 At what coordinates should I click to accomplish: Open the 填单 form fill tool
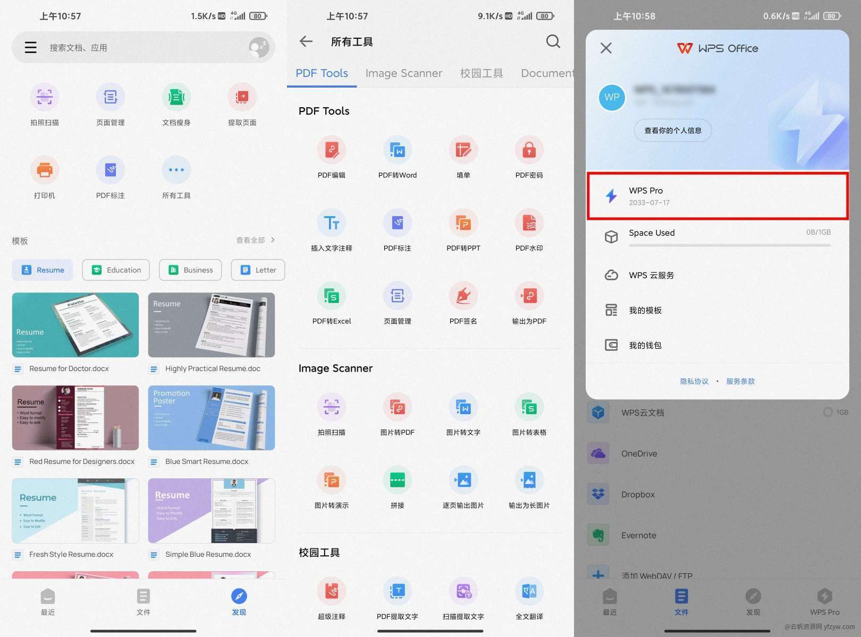(463, 157)
